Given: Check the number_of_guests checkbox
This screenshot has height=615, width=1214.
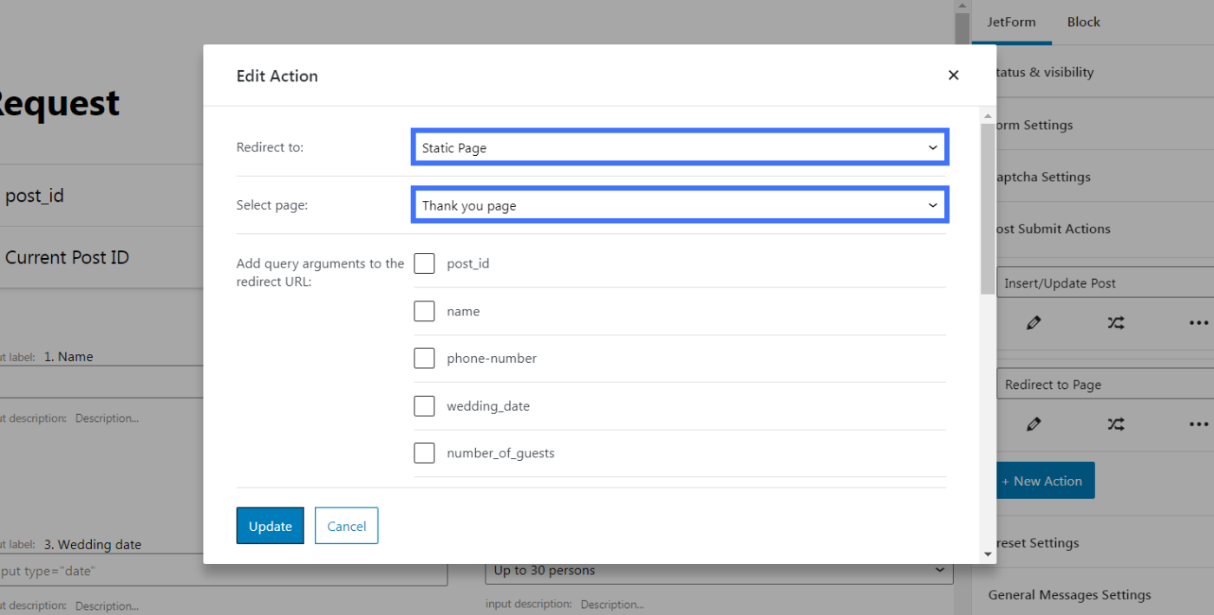Looking at the screenshot, I should click(x=424, y=452).
